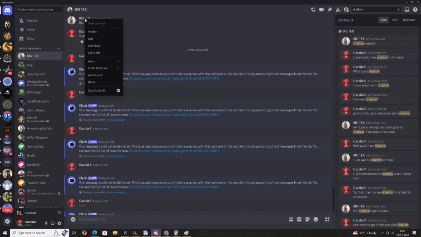The width and height of the screenshot is (421, 237).
Task: Open search result 'How was shadow?'
Action: pos(378,97)
